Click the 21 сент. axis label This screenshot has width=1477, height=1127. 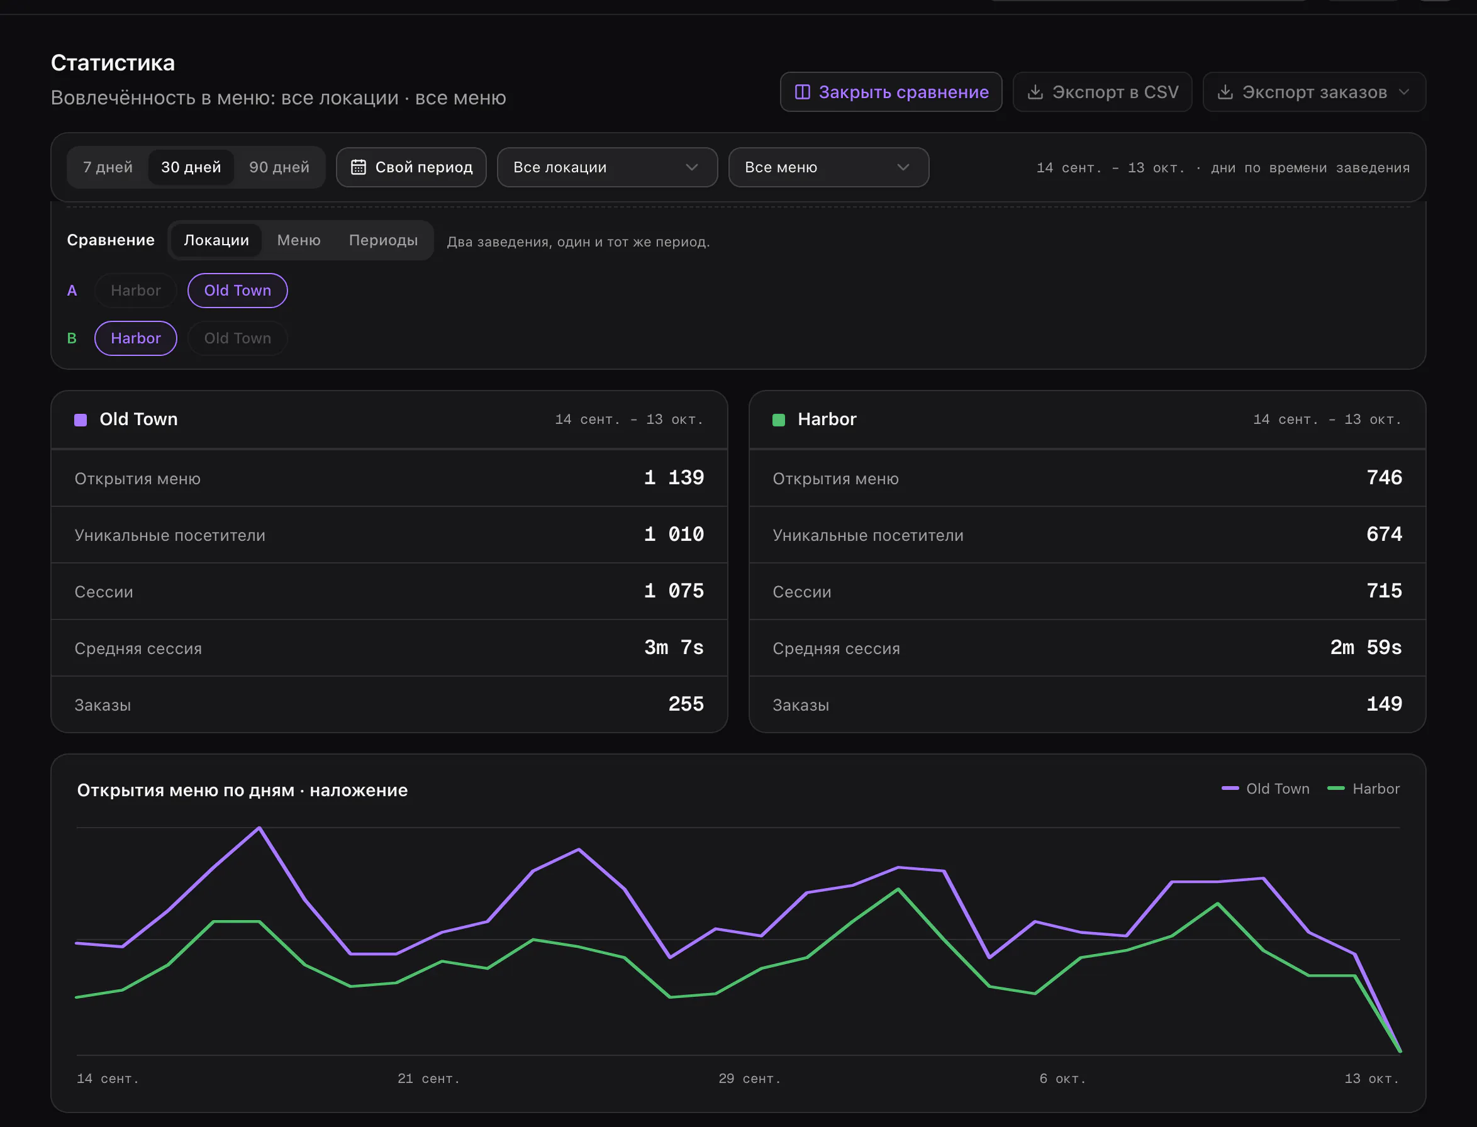tap(429, 1079)
